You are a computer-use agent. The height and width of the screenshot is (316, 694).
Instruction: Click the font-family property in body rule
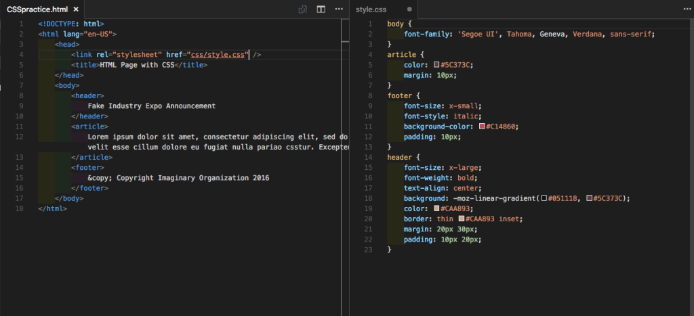coord(422,34)
